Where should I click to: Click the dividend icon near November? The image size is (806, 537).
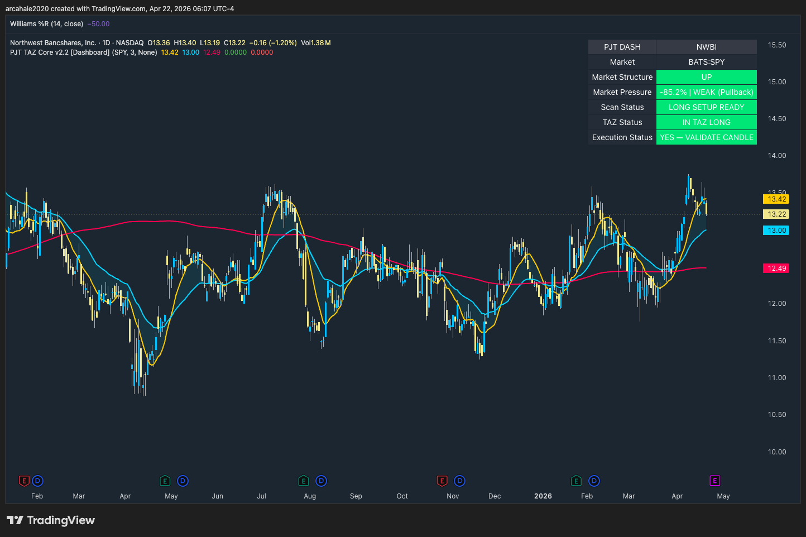click(x=459, y=481)
